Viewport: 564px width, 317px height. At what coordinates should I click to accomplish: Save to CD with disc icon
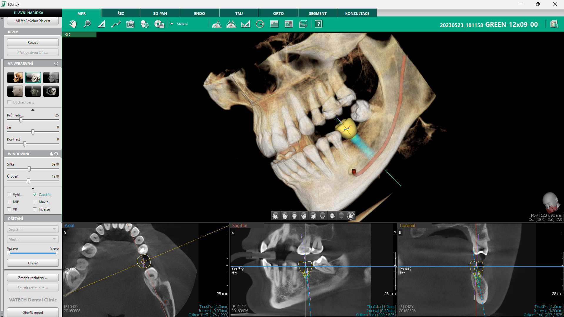159,24
